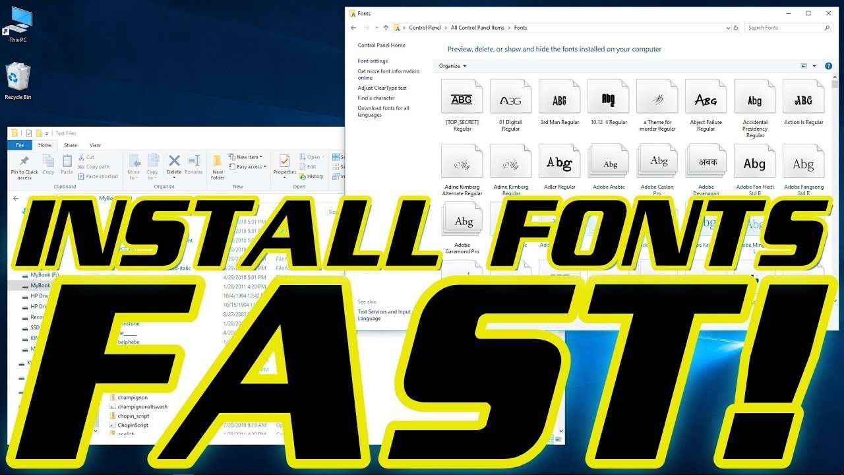
Task: Click the Help question mark in Fonts window
Action: [829, 66]
